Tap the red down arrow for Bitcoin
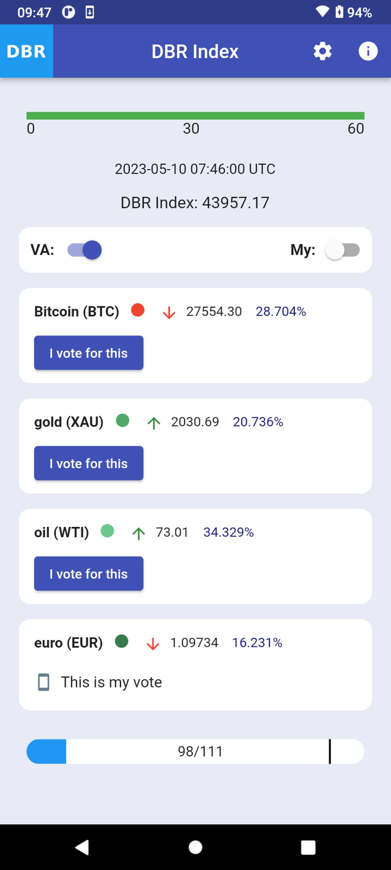 tap(169, 312)
